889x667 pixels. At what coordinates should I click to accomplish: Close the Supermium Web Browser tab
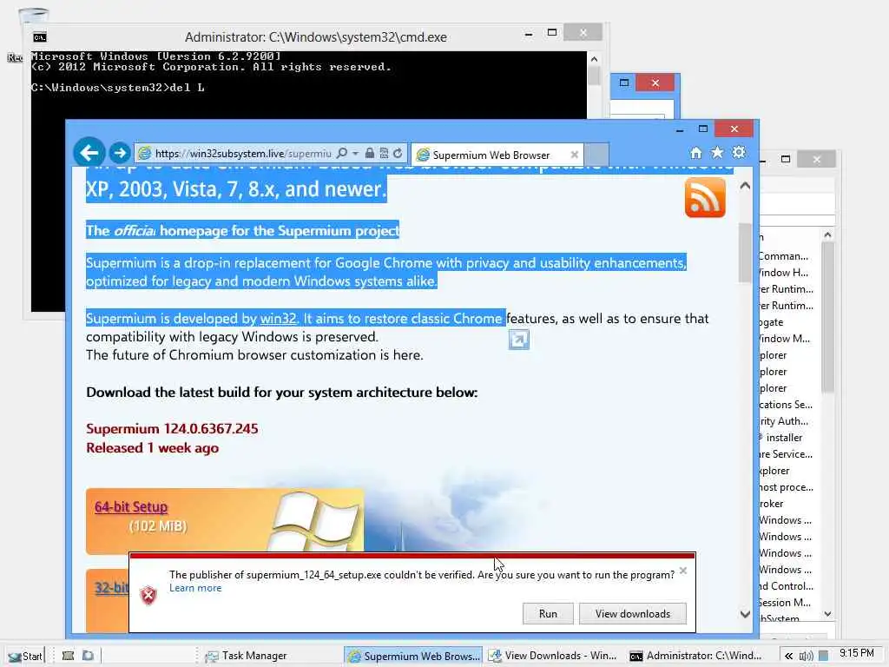(575, 155)
